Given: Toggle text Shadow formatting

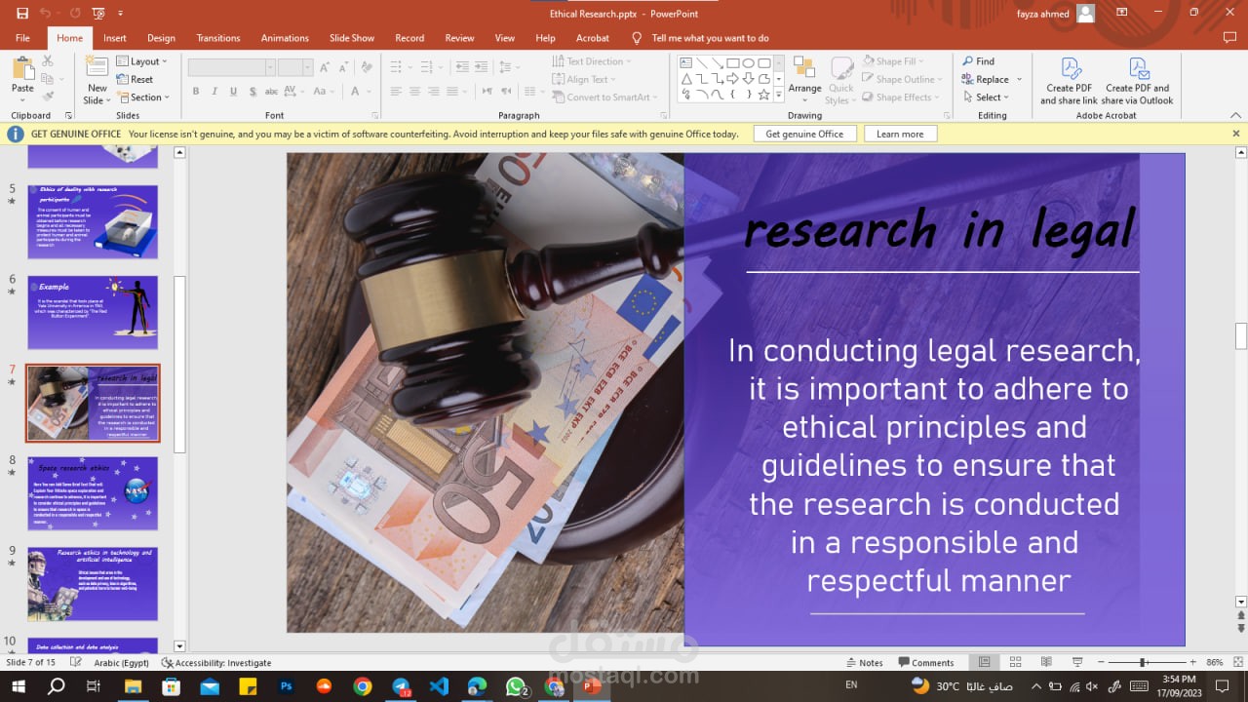Looking at the screenshot, I should [253, 92].
